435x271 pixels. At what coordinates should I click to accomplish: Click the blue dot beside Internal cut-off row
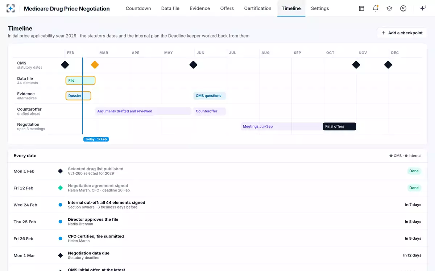point(61,205)
